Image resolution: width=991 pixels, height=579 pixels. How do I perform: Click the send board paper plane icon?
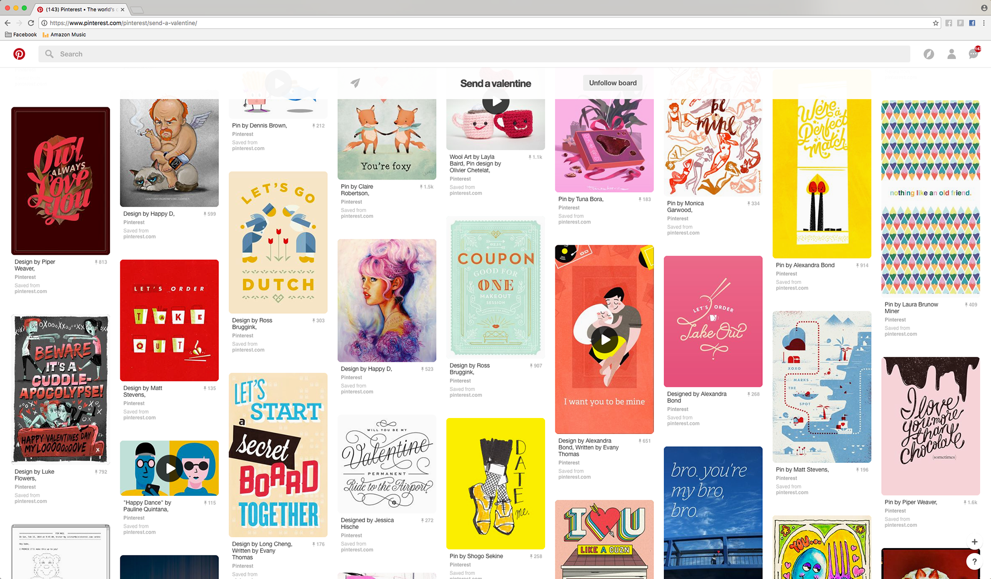coord(355,83)
